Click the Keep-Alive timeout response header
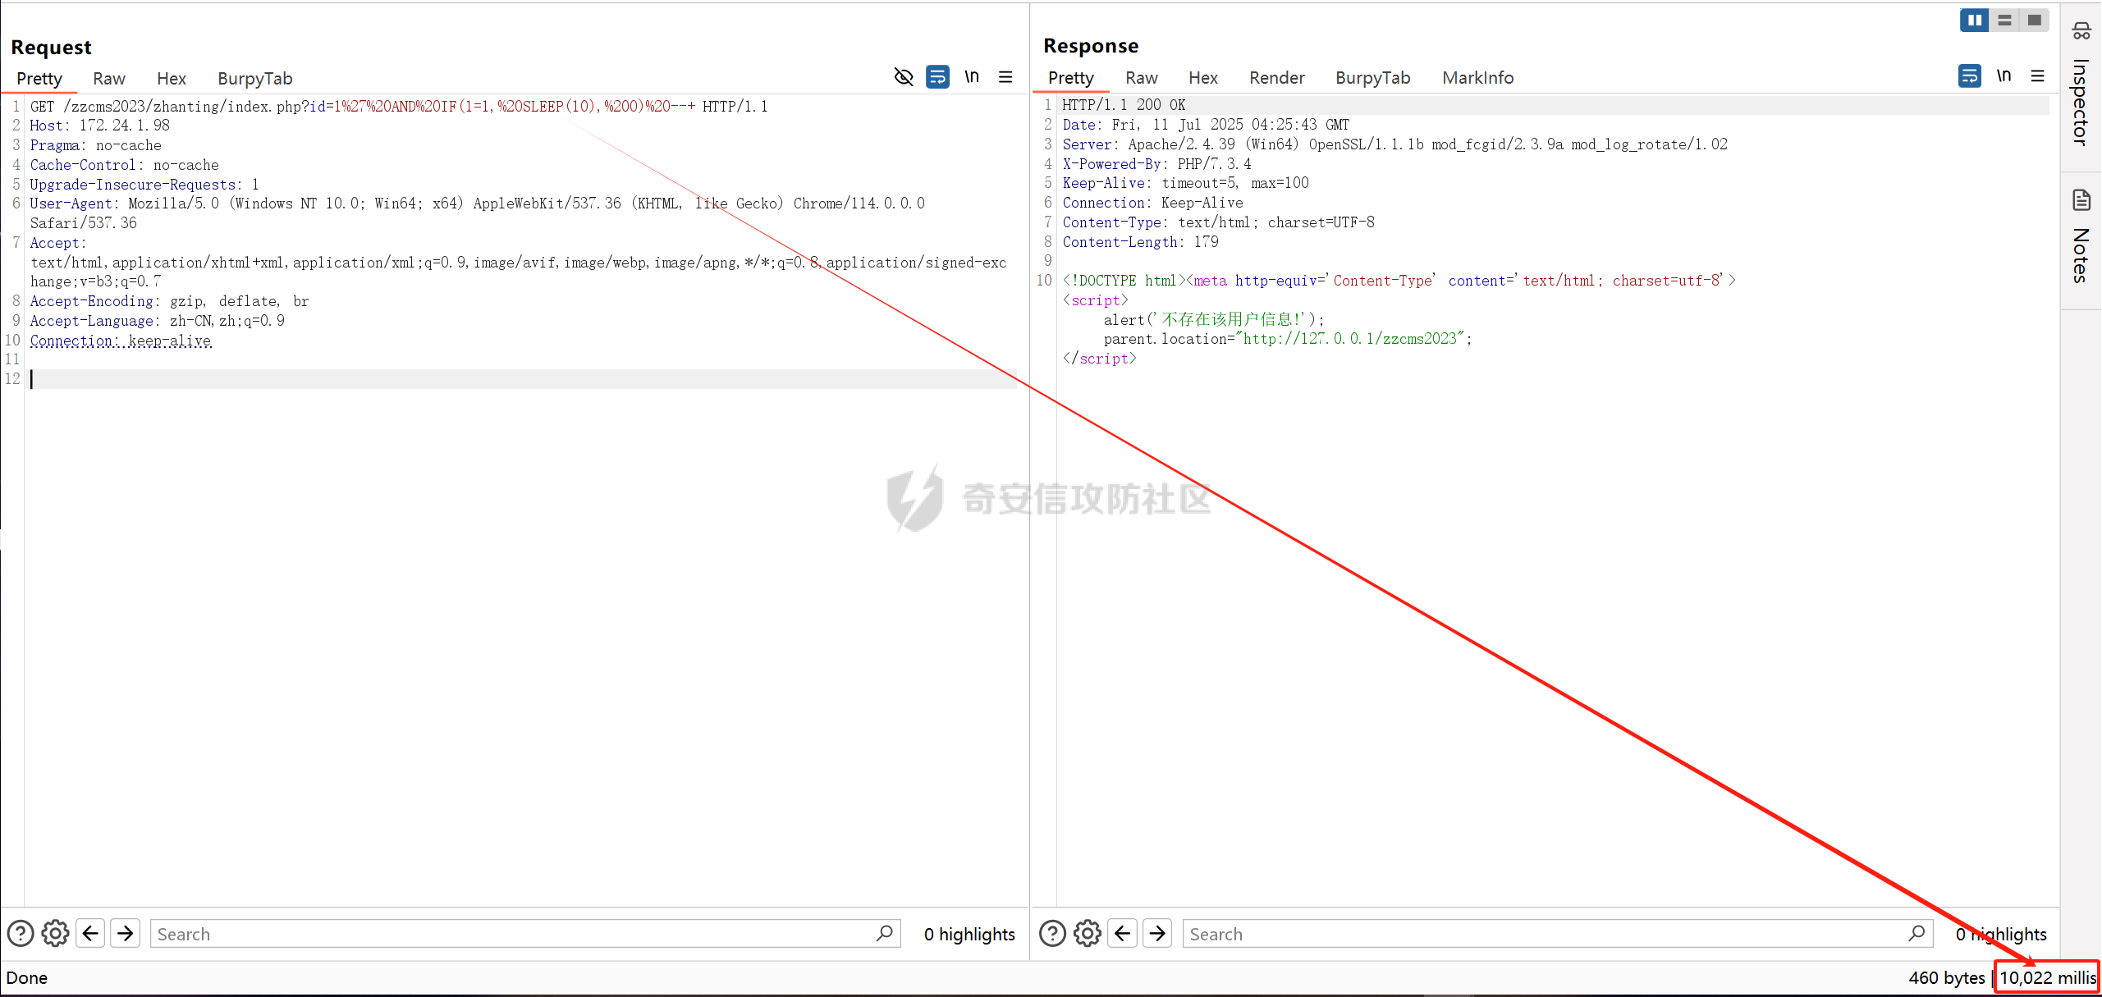This screenshot has height=997, width=2102. coord(1185,183)
